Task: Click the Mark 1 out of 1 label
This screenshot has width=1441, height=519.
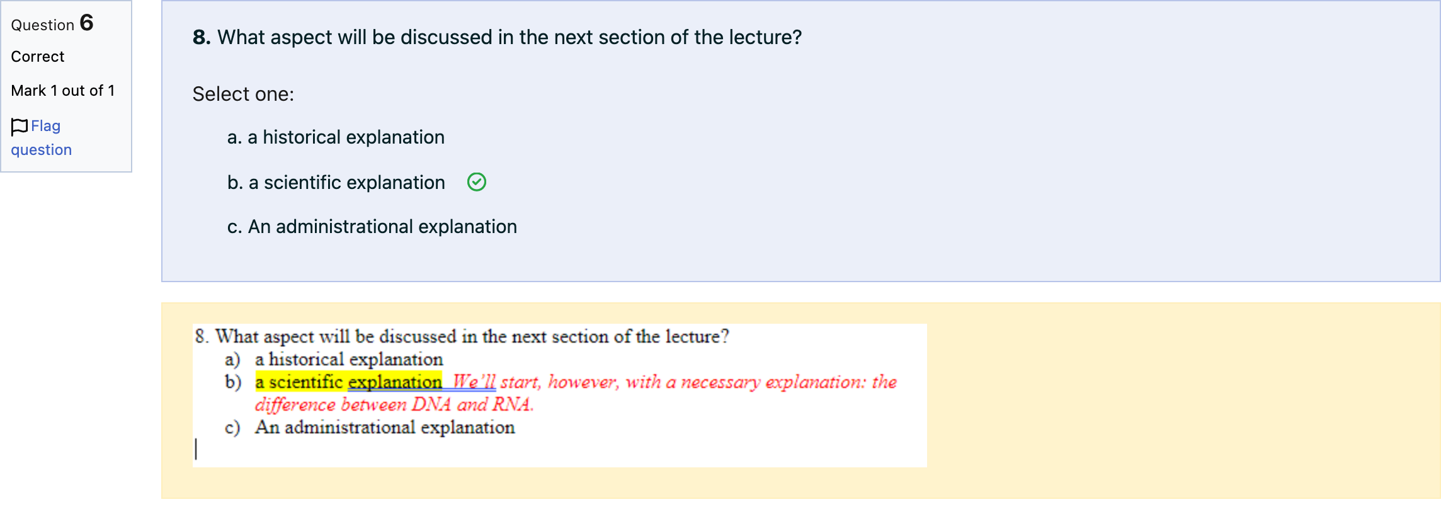Action: (x=63, y=91)
